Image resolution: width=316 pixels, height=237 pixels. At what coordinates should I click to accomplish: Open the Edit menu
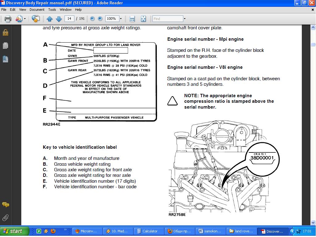click(13, 10)
